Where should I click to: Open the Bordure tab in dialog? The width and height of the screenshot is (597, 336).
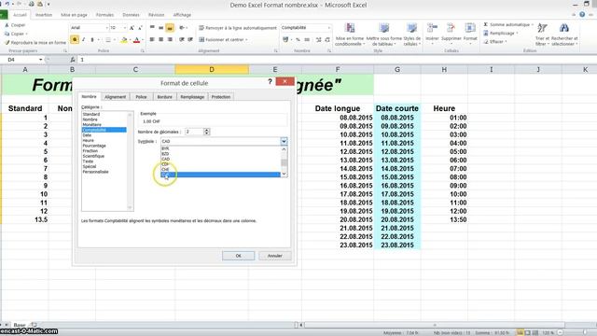[x=164, y=97]
